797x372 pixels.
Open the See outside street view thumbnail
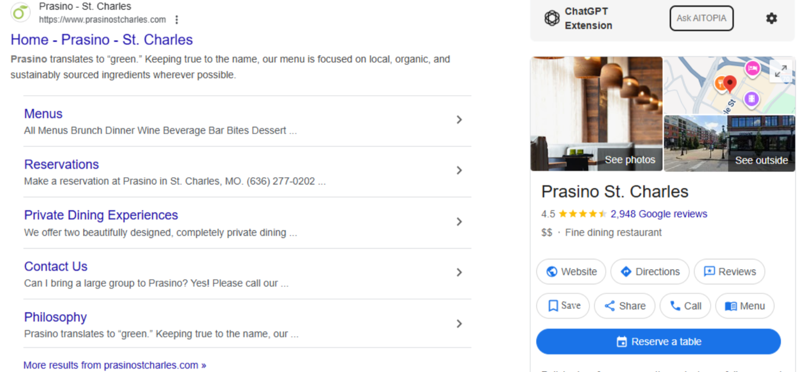(x=729, y=143)
